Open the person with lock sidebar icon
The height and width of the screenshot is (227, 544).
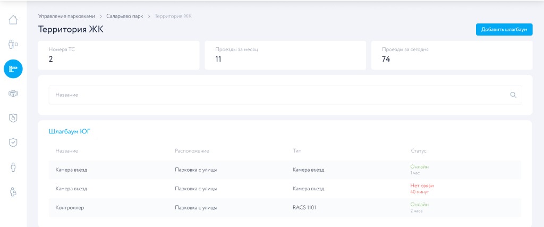pos(13,192)
